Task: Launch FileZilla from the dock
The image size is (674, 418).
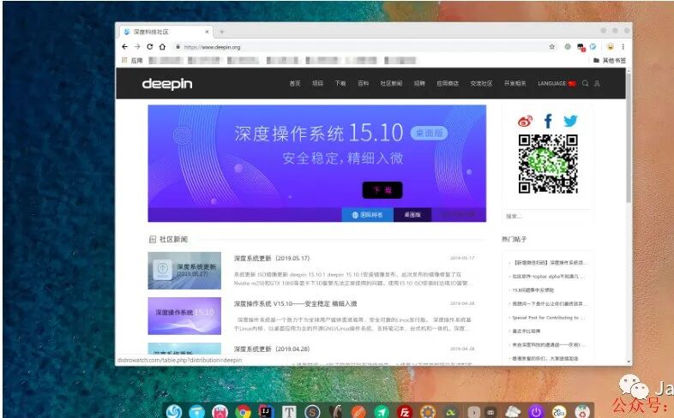Action: [405, 412]
